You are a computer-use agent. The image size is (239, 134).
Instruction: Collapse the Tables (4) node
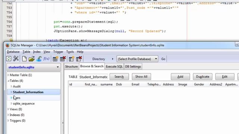coord(8,81)
